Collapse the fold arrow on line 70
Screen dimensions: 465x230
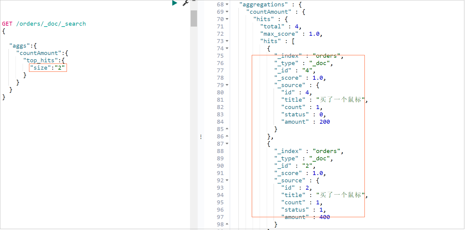227,19
